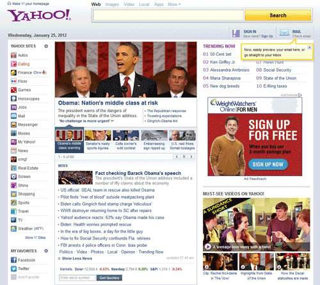Open Fact checking Barack Obama's speech
320x285 pixels.
click(x=138, y=173)
